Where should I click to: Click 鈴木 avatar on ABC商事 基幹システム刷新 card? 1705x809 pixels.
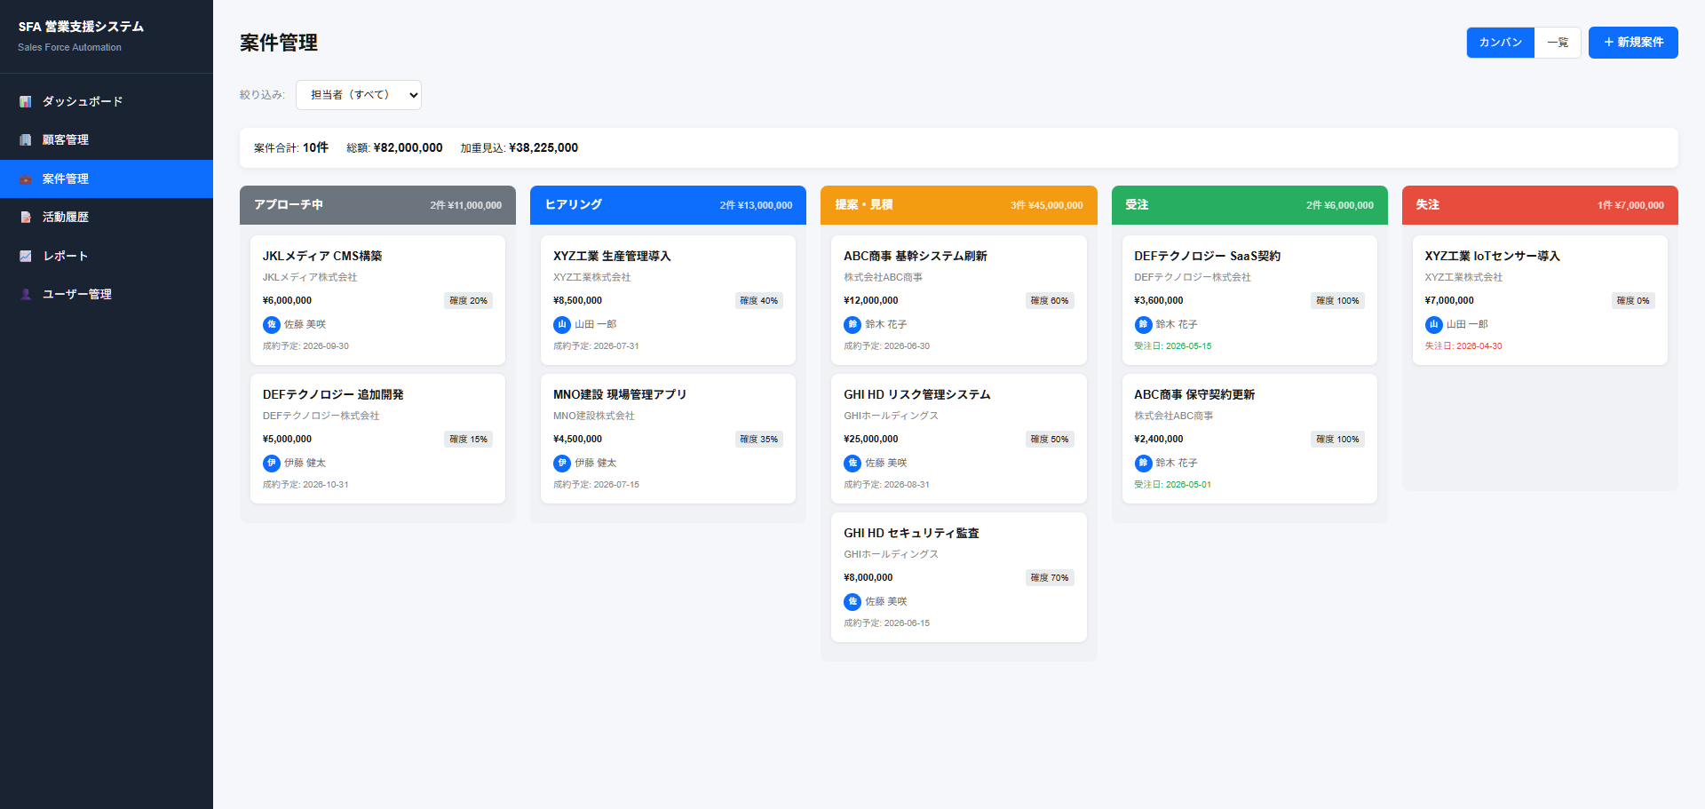point(852,325)
